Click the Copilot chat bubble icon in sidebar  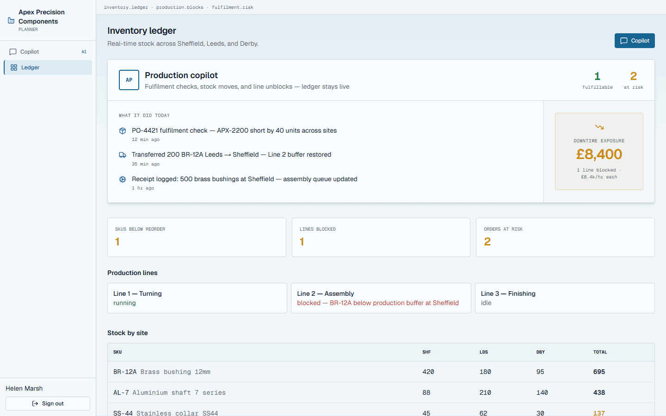point(13,52)
